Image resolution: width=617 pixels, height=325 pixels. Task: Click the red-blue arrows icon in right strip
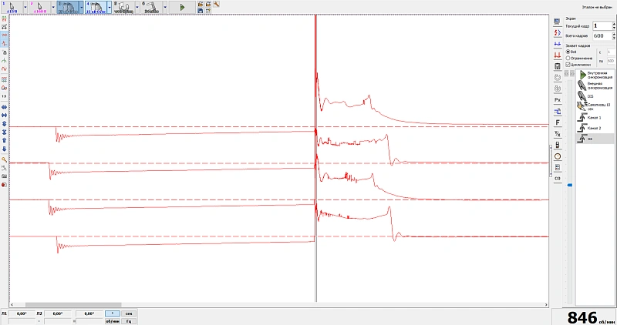click(x=557, y=32)
